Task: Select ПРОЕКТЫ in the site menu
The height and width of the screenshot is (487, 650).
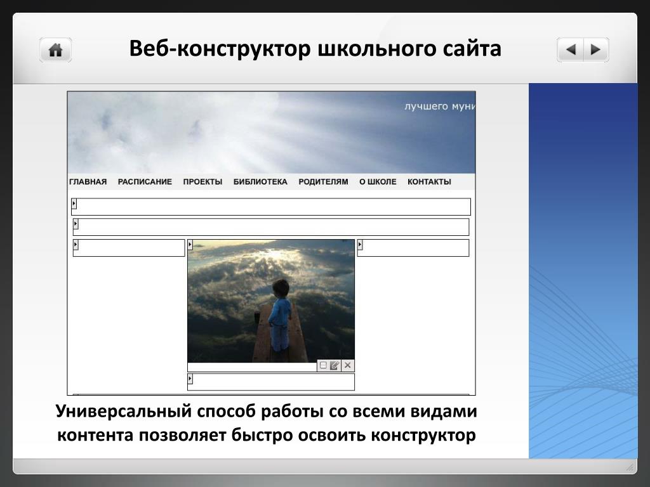Action: [x=202, y=182]
